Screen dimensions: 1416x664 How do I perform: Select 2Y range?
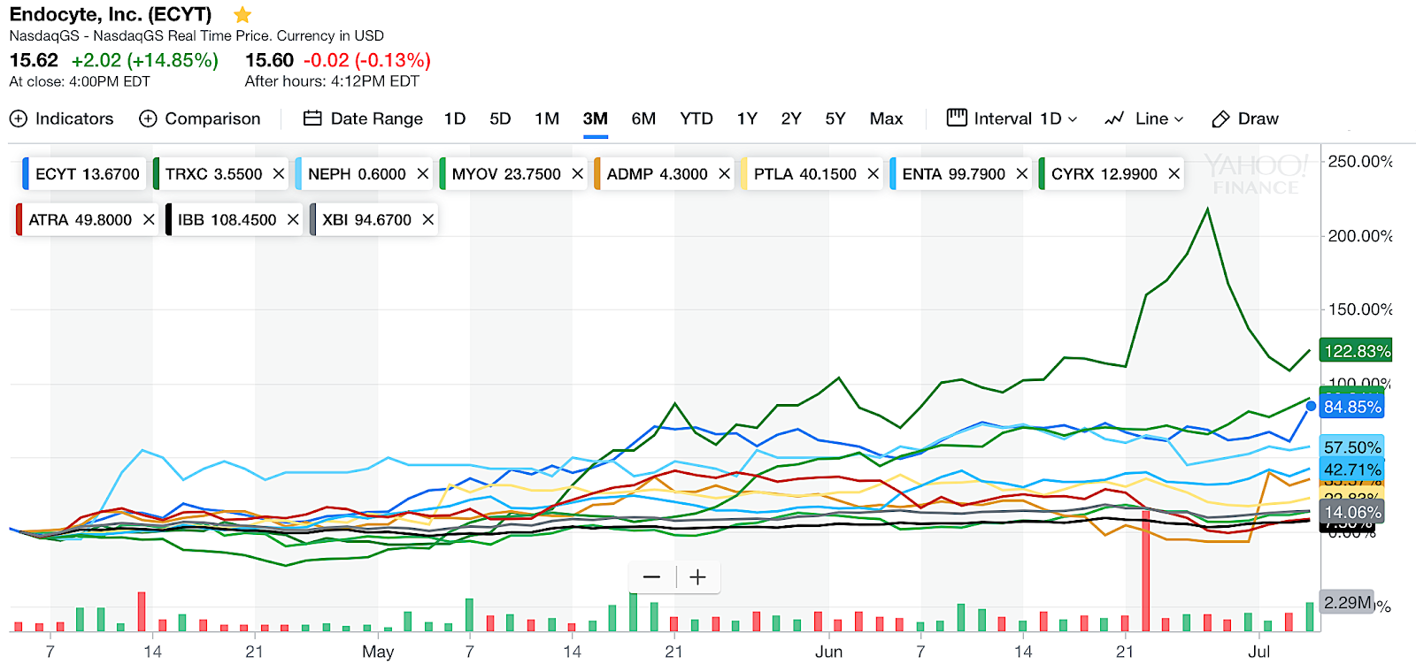pyautogui.click(x=791, y=118)
